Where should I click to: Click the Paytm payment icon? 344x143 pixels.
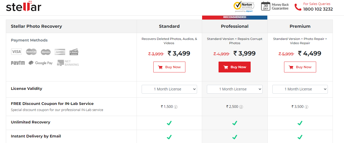[x=18, y=63]
